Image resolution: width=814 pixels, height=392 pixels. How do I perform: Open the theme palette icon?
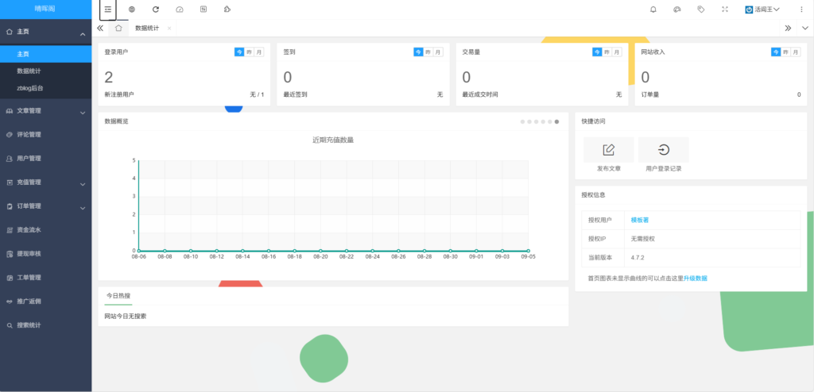677,10
